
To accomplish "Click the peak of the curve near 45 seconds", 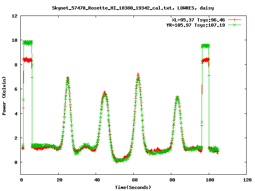I will click(x=104, y=93).
